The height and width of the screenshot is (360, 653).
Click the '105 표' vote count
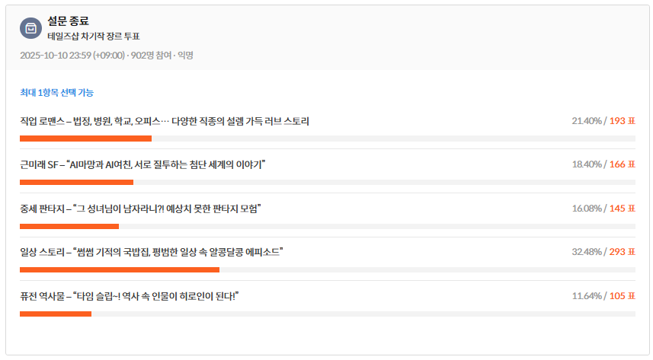click(x=622, y=296)
